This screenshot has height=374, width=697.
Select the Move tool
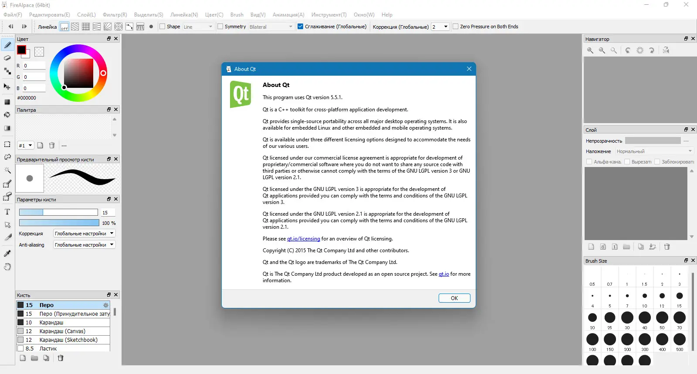point(7,87)
